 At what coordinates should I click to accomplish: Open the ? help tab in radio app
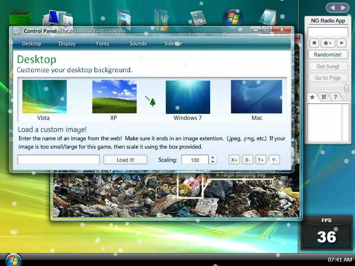click(x=336, y=97)
